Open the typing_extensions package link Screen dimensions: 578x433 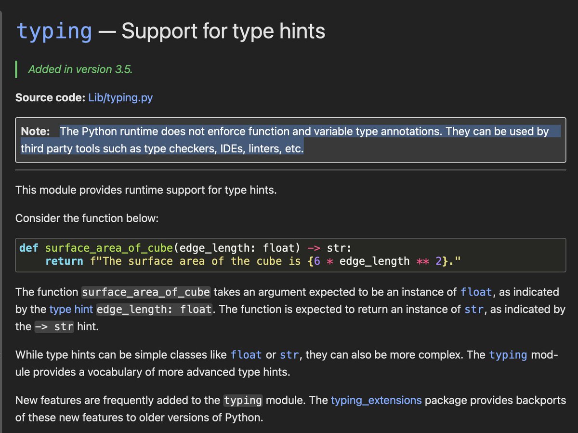coord(376,400)
